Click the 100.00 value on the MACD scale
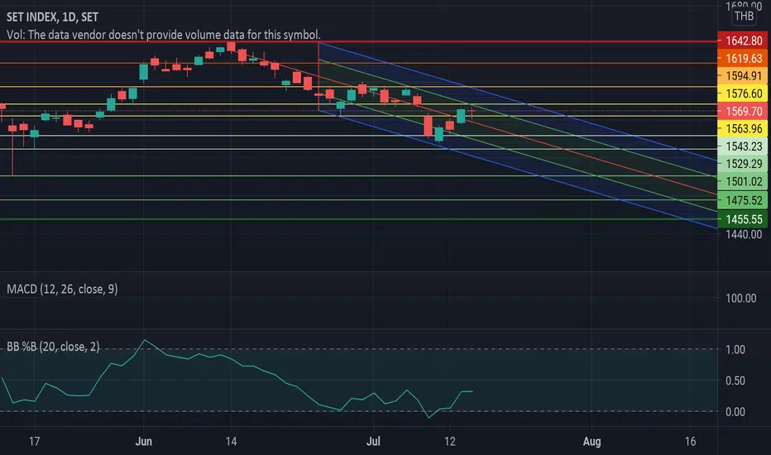The height and width of the screenshot is (455, 771). [740, 298]
